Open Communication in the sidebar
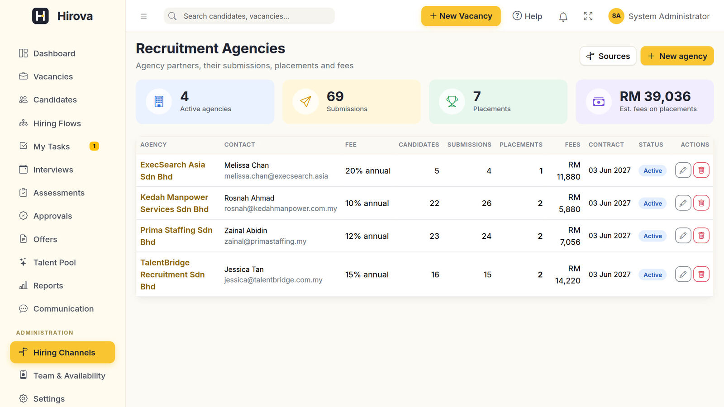The height and width of the screenshot is (407, 724). point(62,309)
